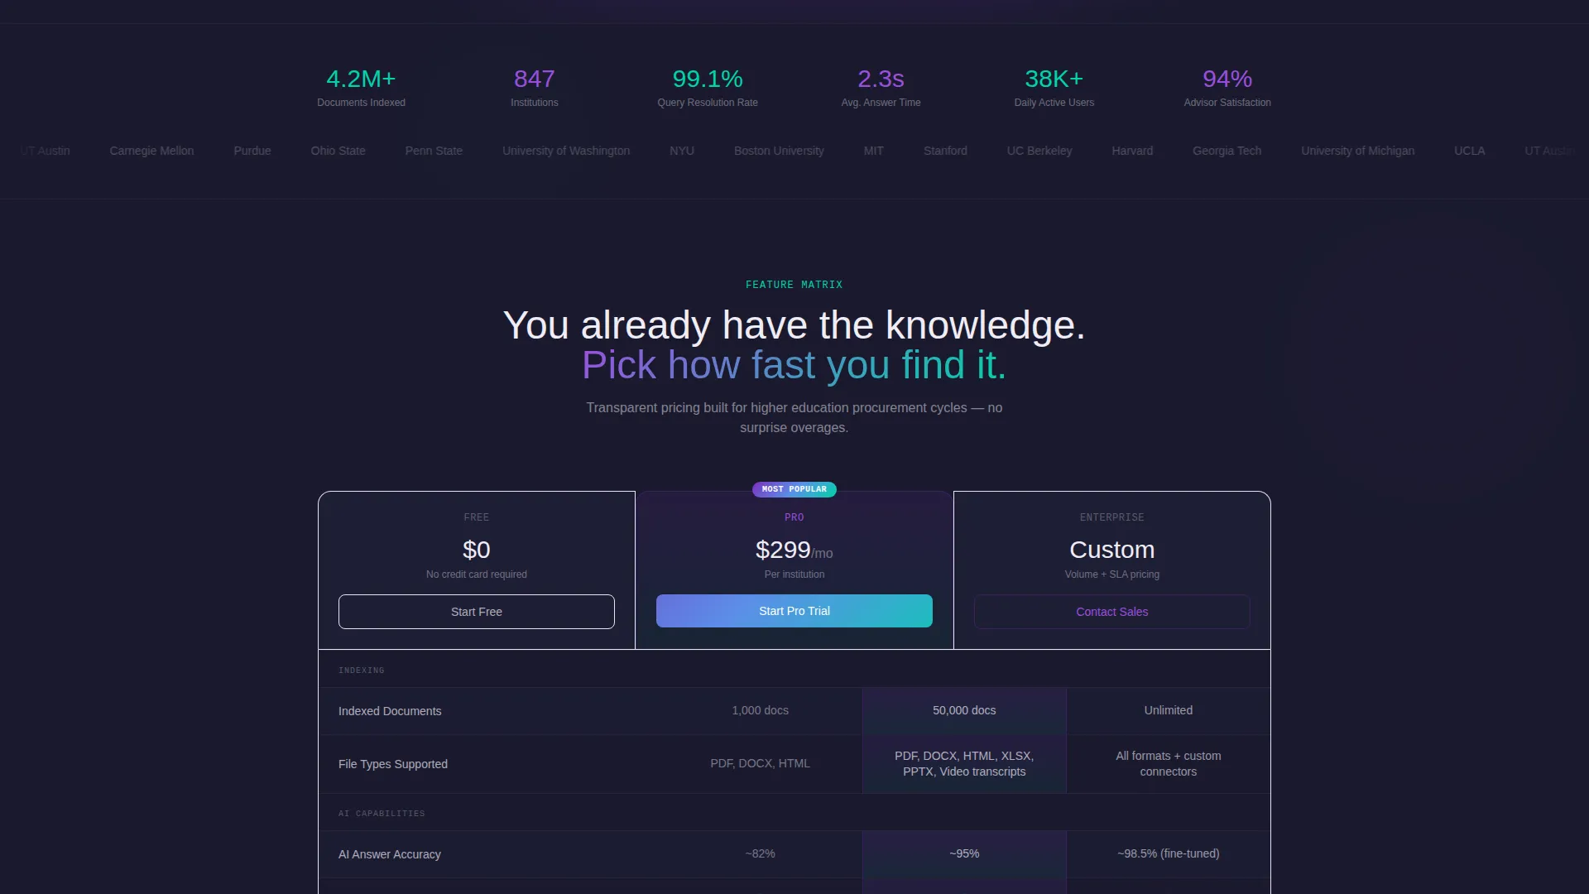Click Penn State in the institutions strip
This screenshot has width=1589, height=894.
point(434,151)
